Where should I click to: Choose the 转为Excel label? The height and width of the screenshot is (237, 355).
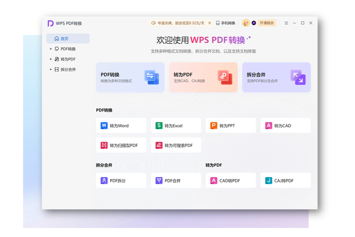click(174, 126)
